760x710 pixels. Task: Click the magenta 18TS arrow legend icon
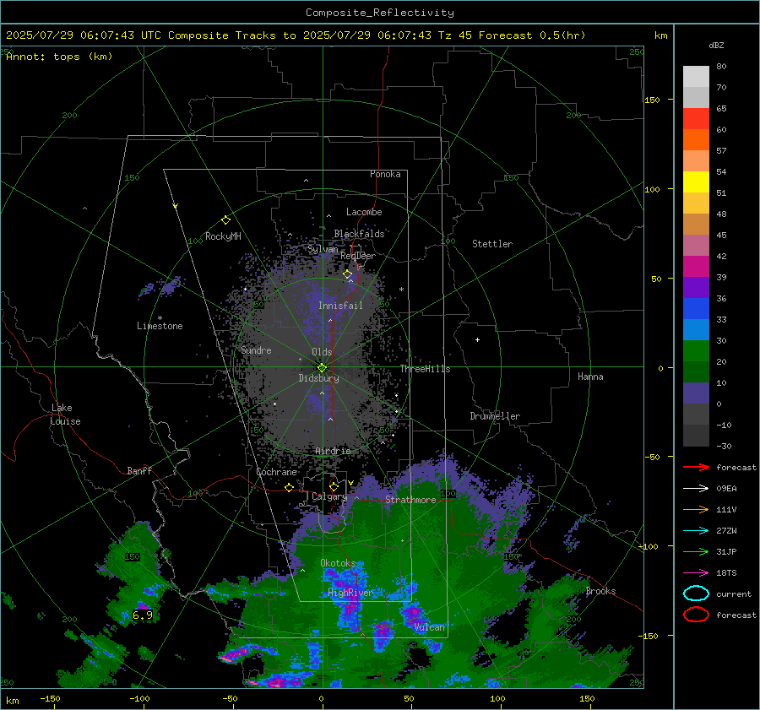click(x=696, y=573)
